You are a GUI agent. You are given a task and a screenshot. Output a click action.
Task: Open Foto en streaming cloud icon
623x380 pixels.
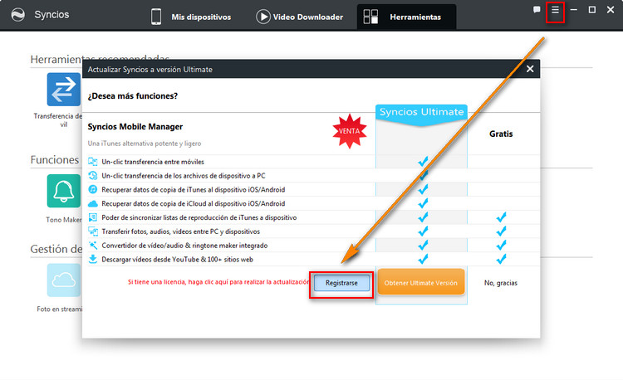pyautogui.click(x=64, y=280)
